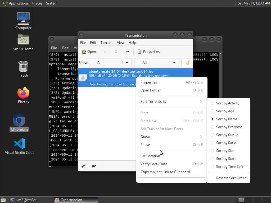Click the broom clear-filter icon
This screenshot has height=203, width=271.
[187, 63]
